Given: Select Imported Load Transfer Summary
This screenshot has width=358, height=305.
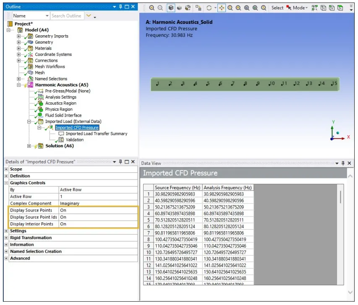Looking at the screenshot, I should (97, 133).
